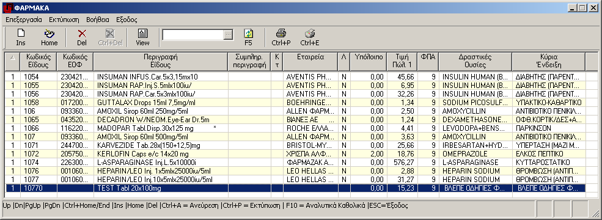Maximize the ΦΑΡΜΑΚΑ window
This screenshot has width=602, height=220.
(583, 8)
